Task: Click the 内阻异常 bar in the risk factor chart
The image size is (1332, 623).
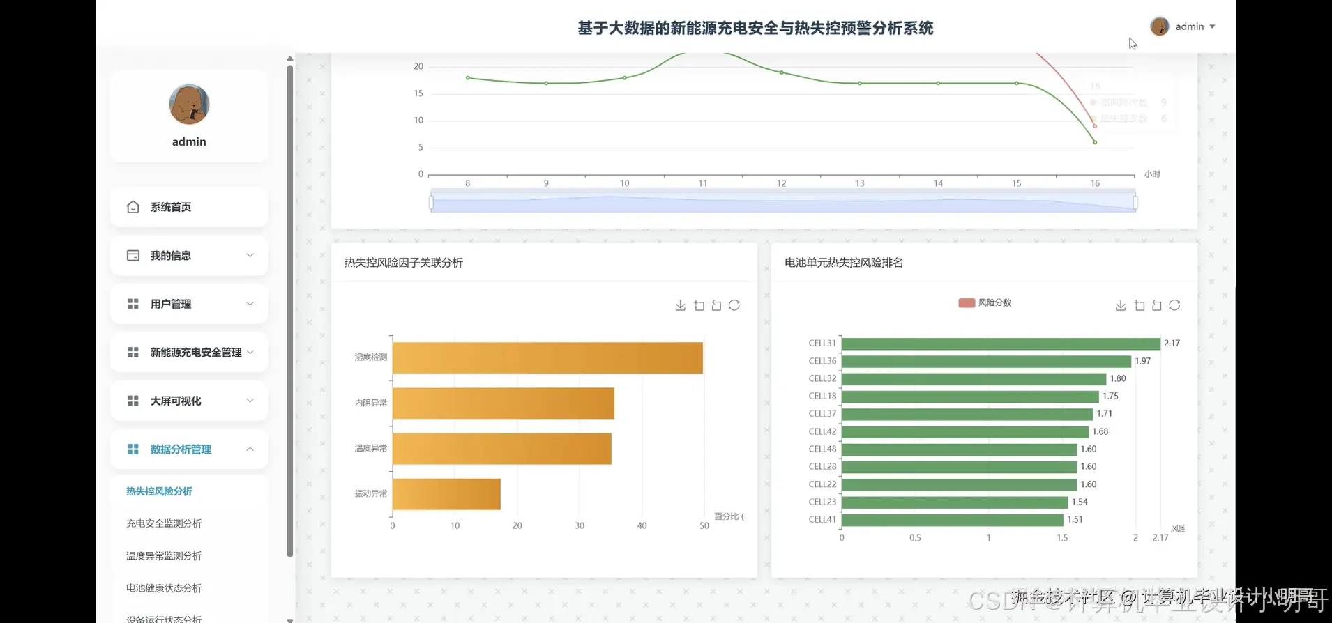Action: point(504,403)
